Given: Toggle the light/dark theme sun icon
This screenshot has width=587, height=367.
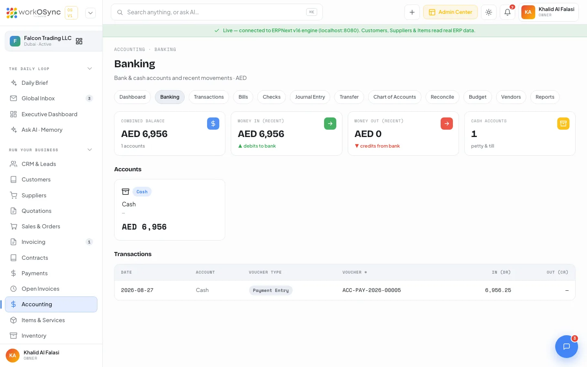Looking at the screenshot, I should coord(489,12).
